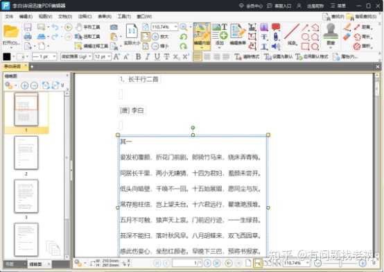Open the zoom percentage dropdown in toolbar
Viewport: 384px width, 272px height.
pyautogui.click(x=175, y=26)
